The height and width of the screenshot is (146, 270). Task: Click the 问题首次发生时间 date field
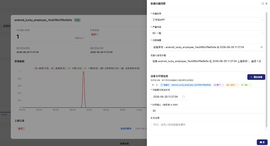click(169, 97)
